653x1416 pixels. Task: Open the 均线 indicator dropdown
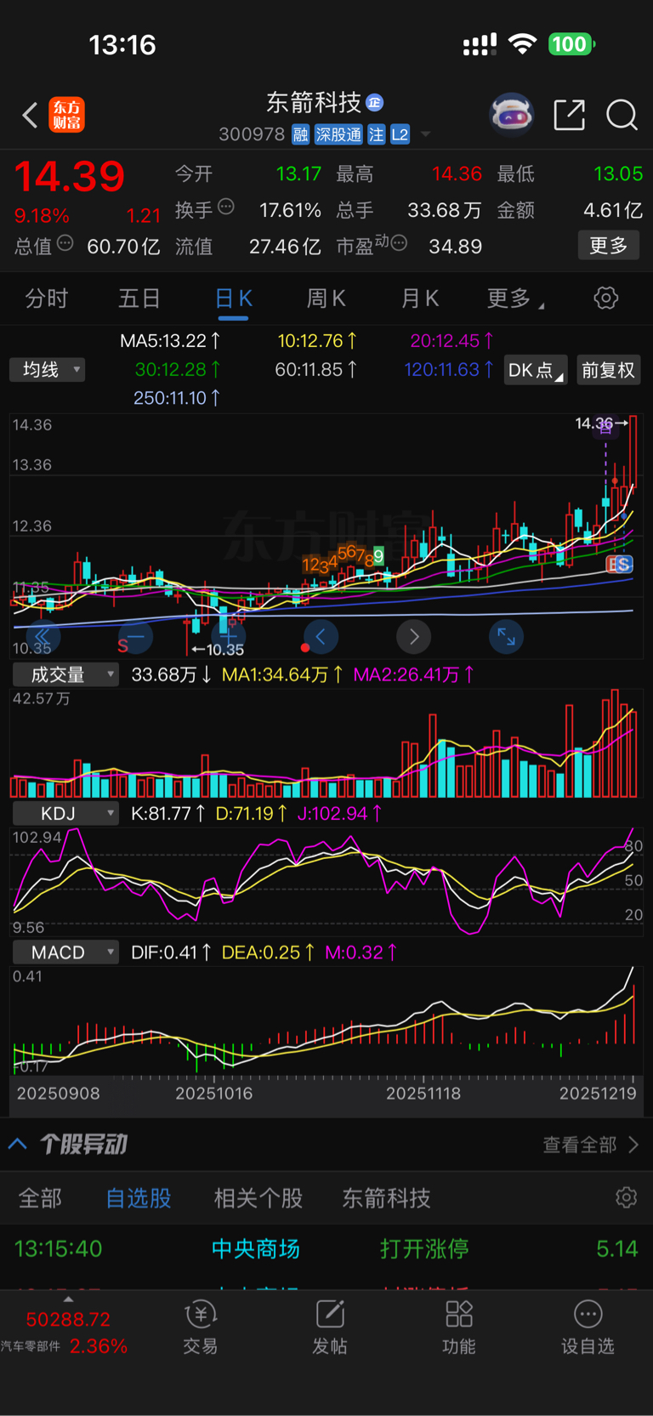(48, 370)
